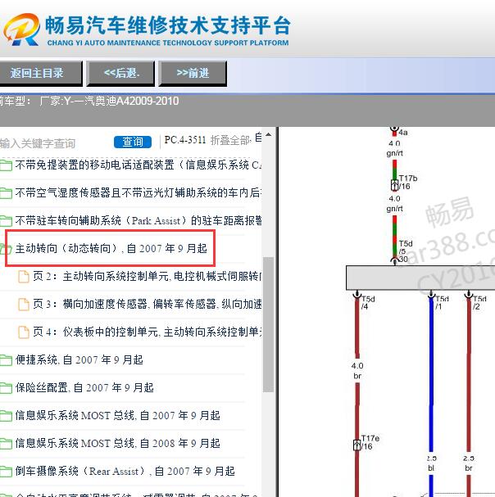Click the tree panel scroll-up arrow
The height and width of the screenshot is (497, 495).
269,135
